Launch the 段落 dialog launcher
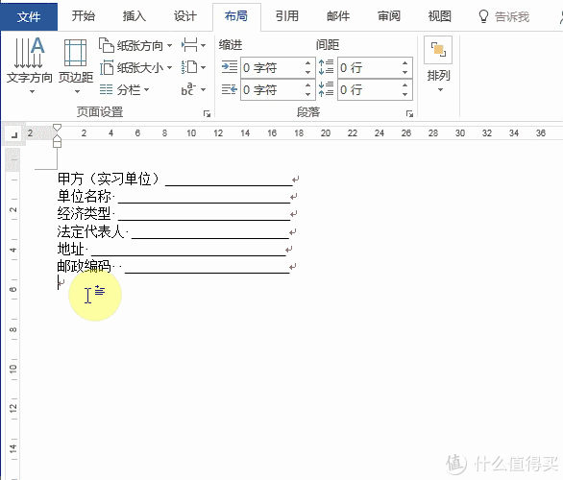 tap(409, 113)
